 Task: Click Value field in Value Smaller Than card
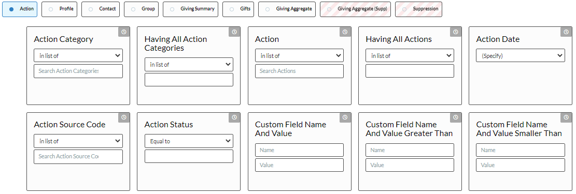[521, 165]
